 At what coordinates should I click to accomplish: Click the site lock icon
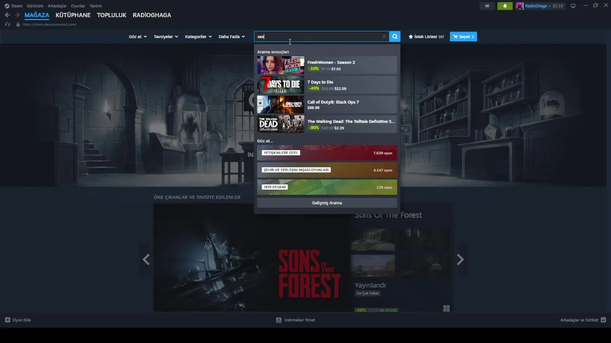[18, 24]
